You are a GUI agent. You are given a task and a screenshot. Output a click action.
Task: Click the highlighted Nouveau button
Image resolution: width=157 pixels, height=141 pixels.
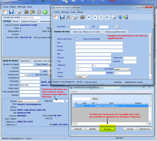pyautogui.click(x=108, y=129)
